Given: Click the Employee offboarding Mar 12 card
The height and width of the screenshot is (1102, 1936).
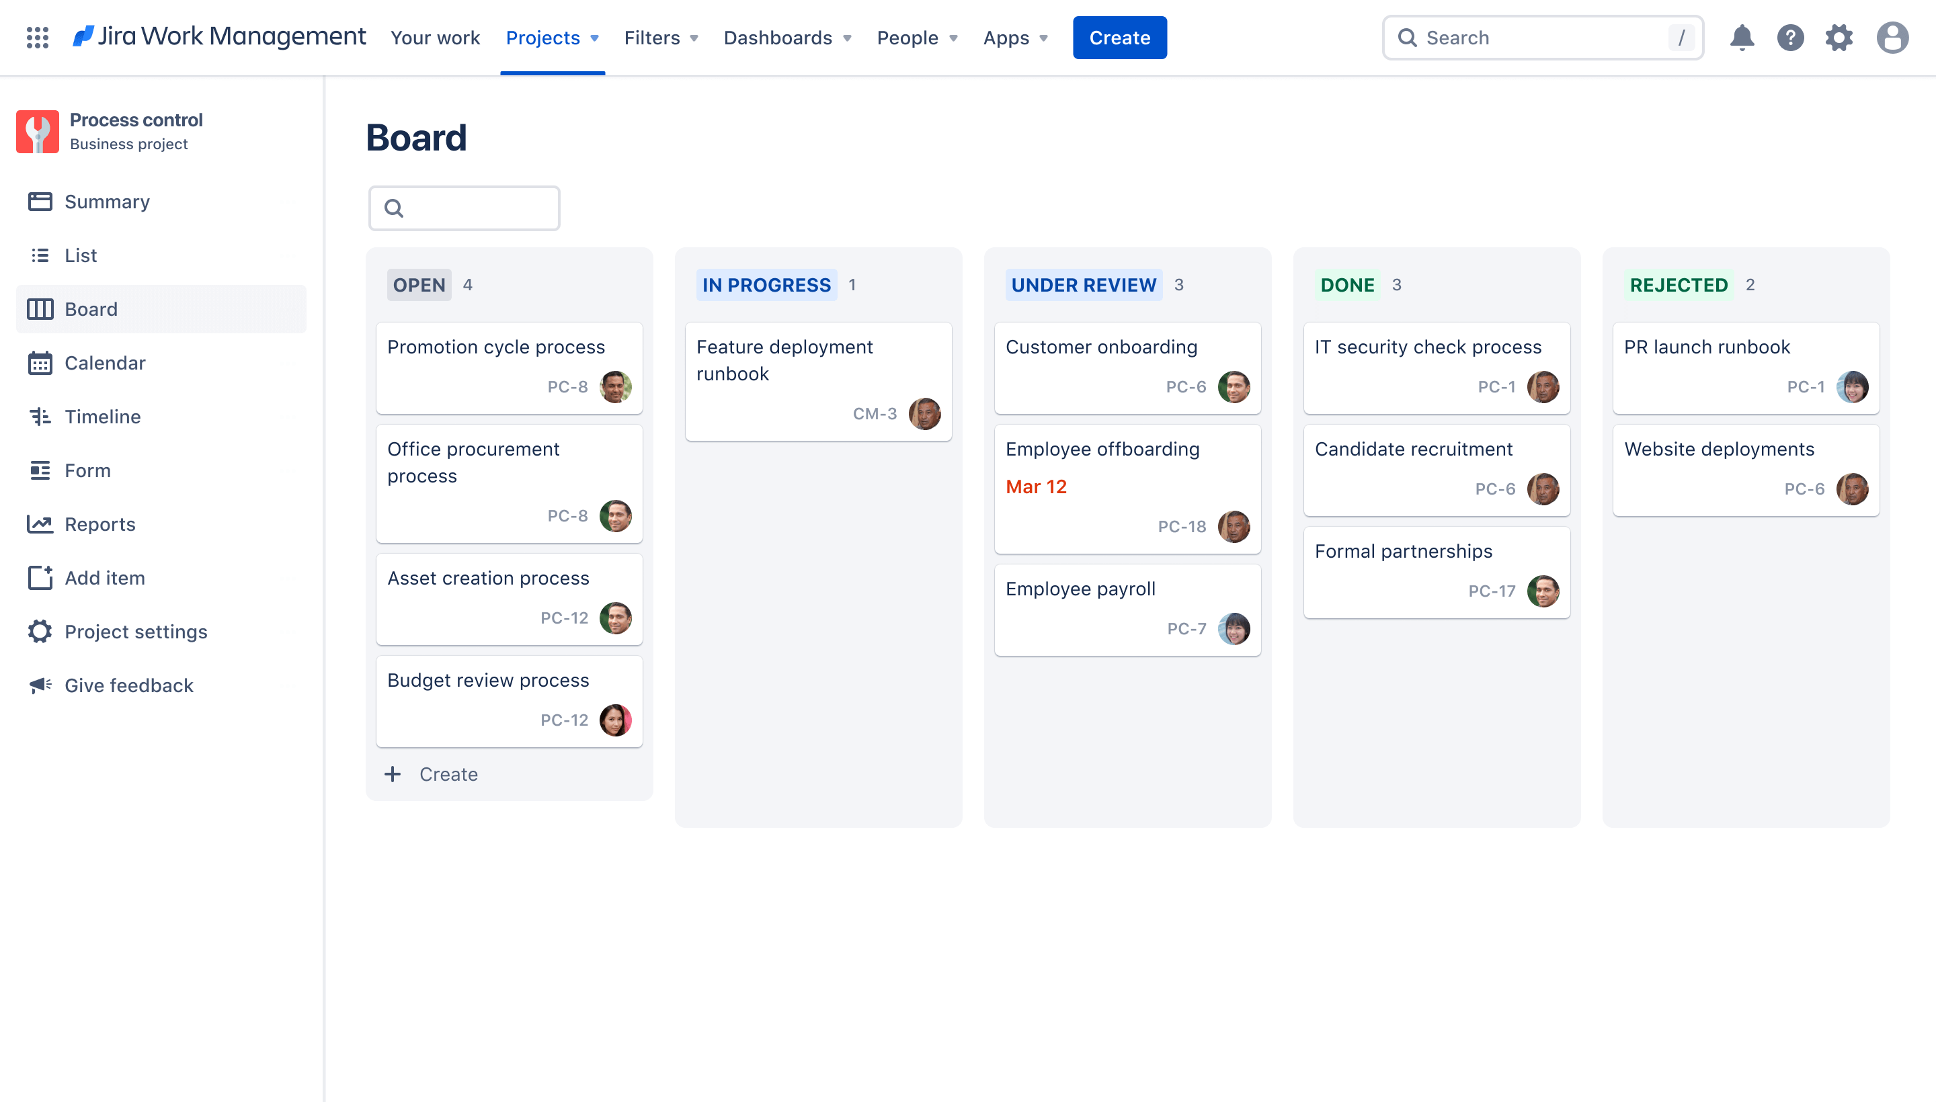Looking at the screenshot, I should point(1127,485).
